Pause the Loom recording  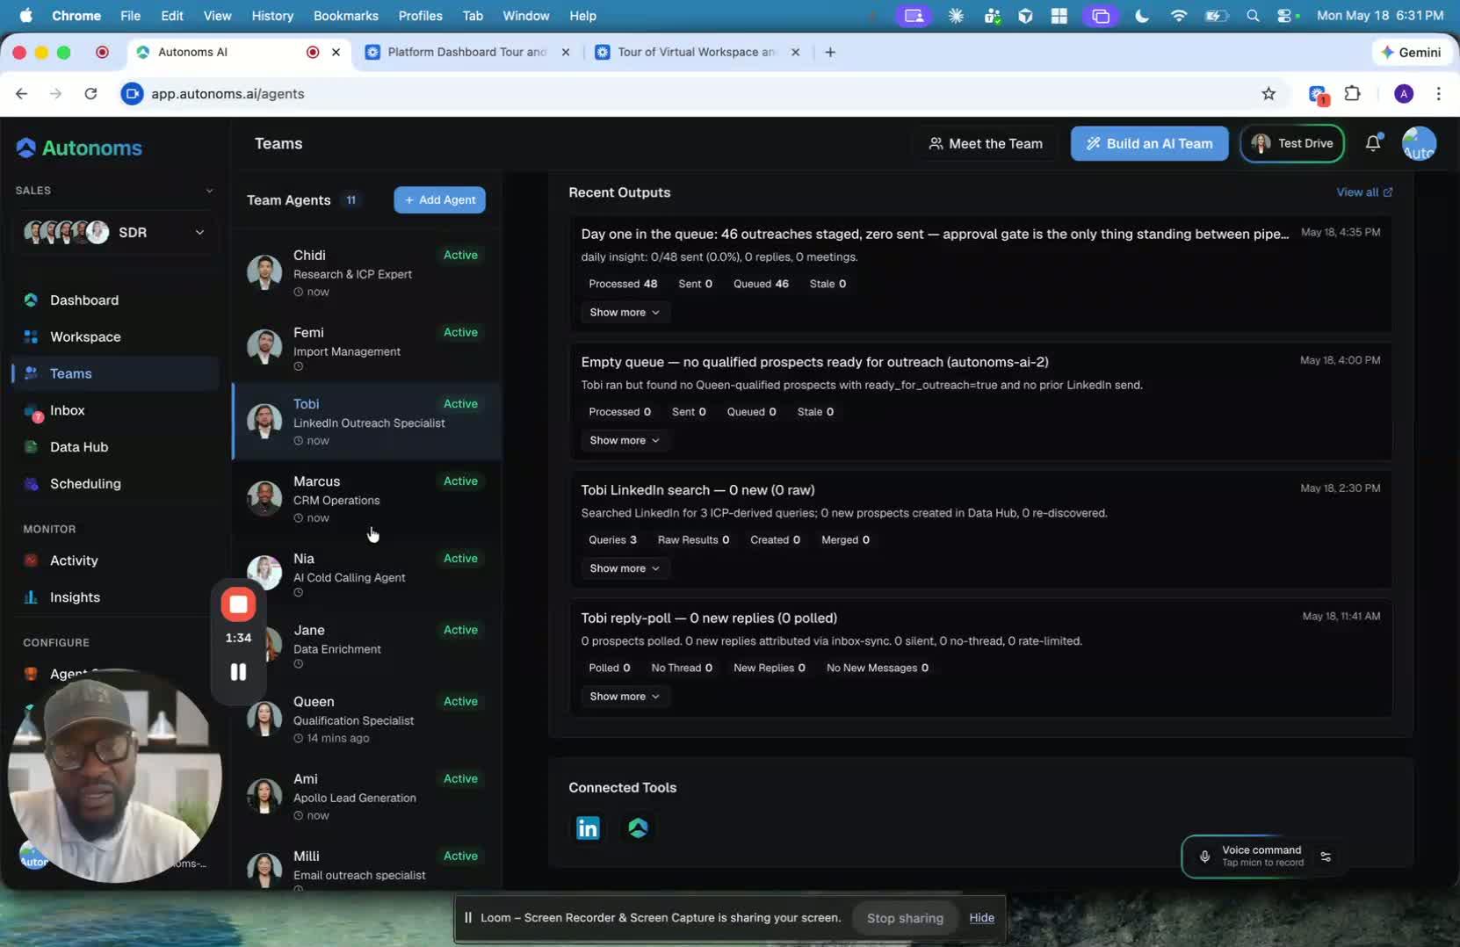238,672
